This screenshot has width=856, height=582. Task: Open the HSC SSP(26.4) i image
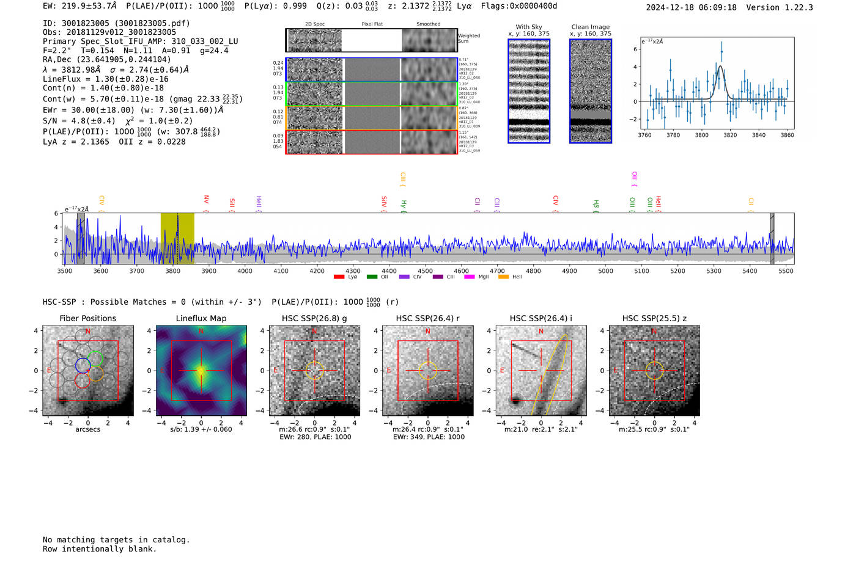[x=541, y=371]
